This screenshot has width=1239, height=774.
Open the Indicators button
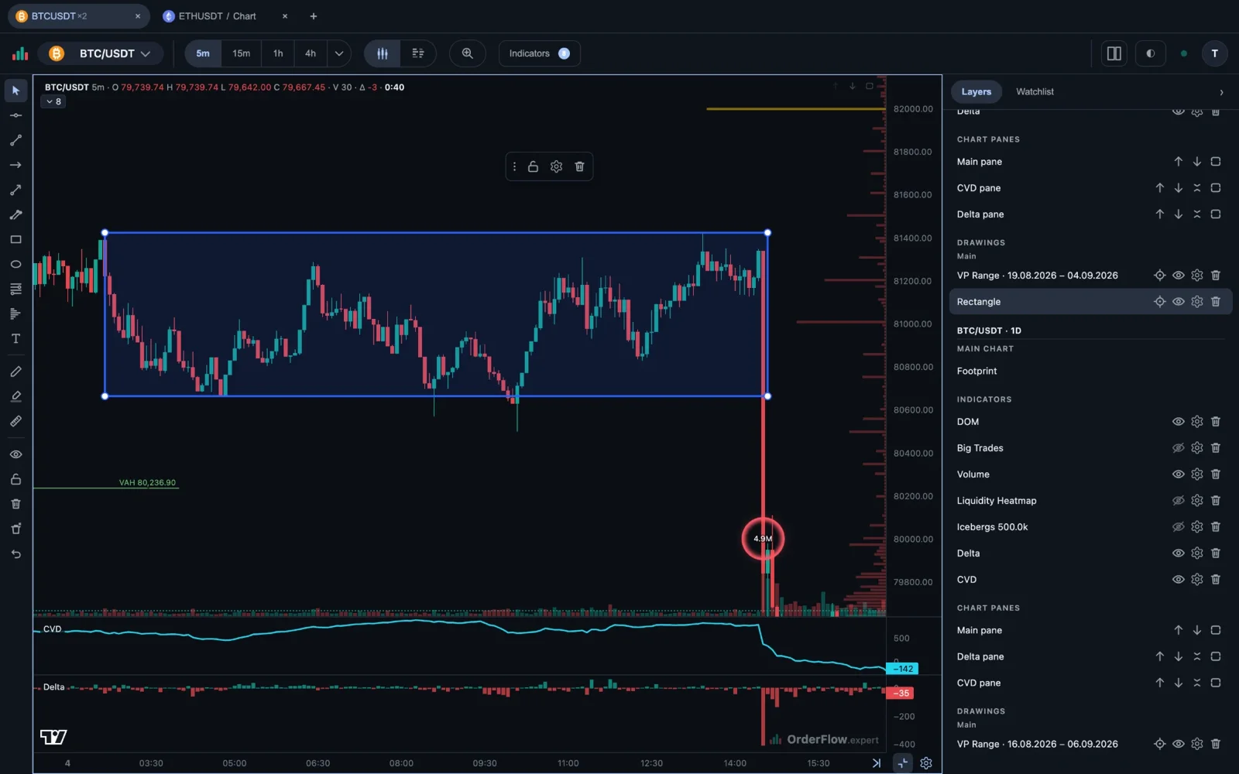[x=539, y=53]
